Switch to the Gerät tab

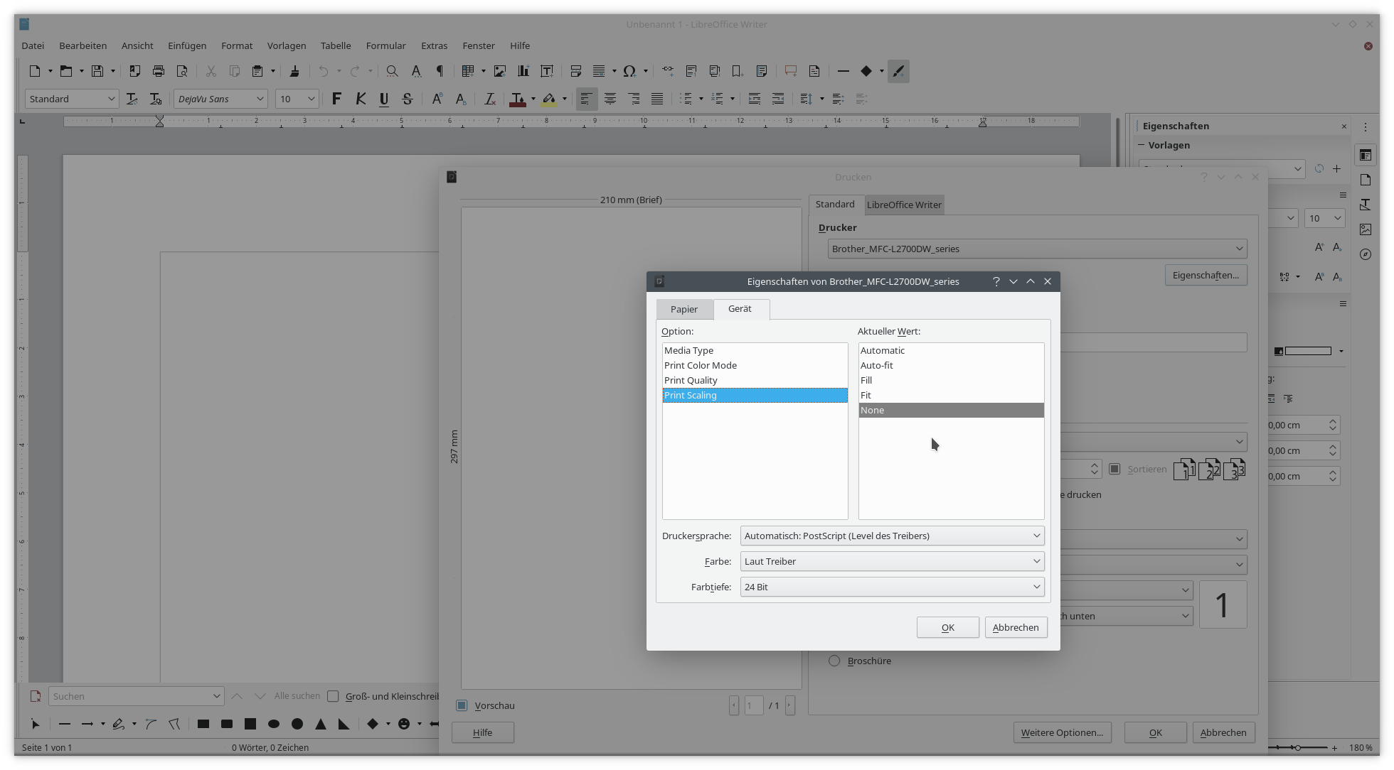[x=740, y=308]
